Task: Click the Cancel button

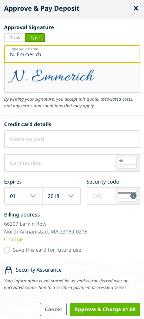Action: [53, 309]
